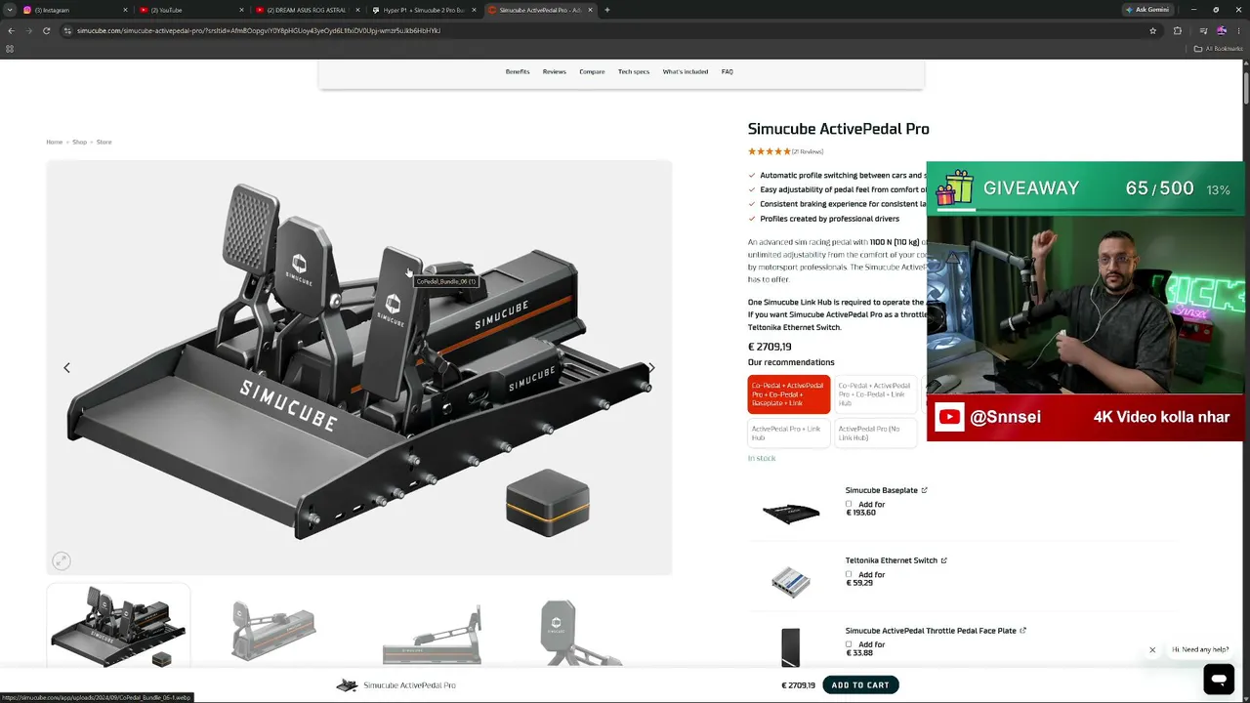The width and height of the screenshot is (1250, 703).
Task: Close the DREAM ASUS ROG ASTRAL tab
Action: pos(357,10)
